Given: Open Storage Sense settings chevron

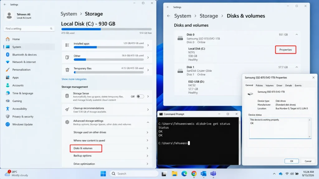Looking at the screenshot, I should click(x=148, y=96).
